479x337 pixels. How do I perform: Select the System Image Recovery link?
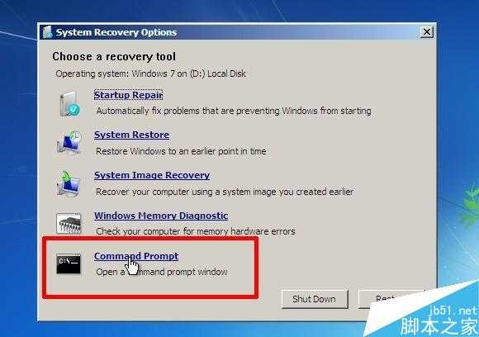pos(152,175)
